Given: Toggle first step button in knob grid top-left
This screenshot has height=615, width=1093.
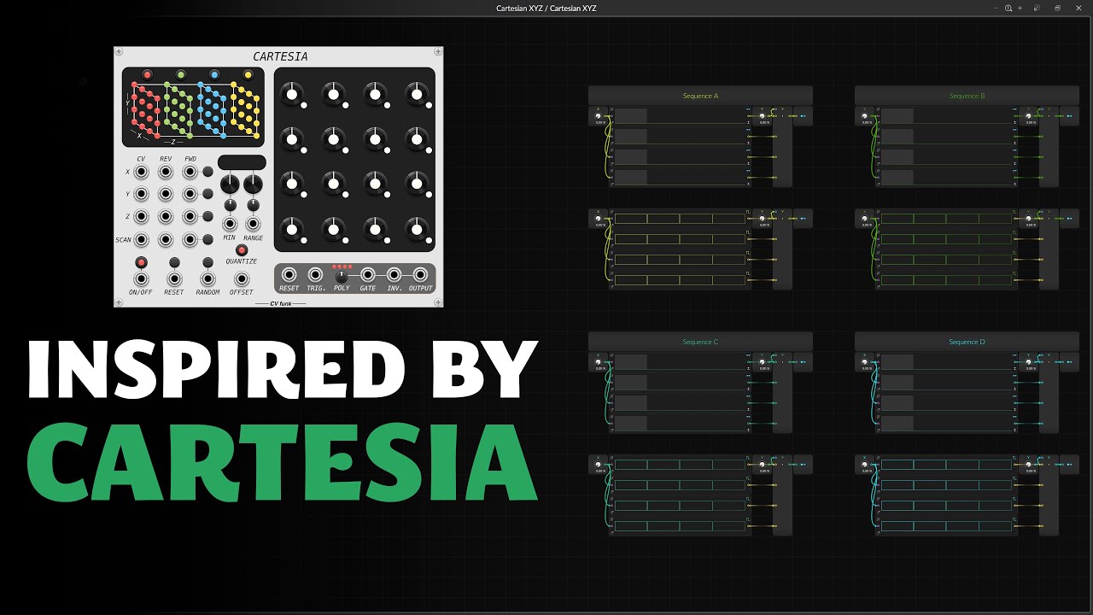Looking at the screenshot, I should (x=305, y=104).
